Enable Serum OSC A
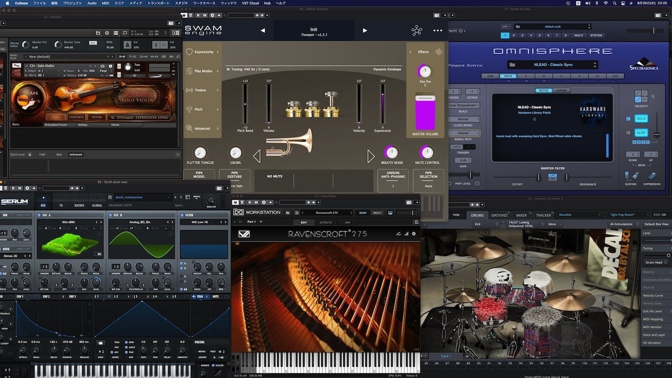Viewport: 672px width, 378px height. pyautogui.click(x=39, y=215)
